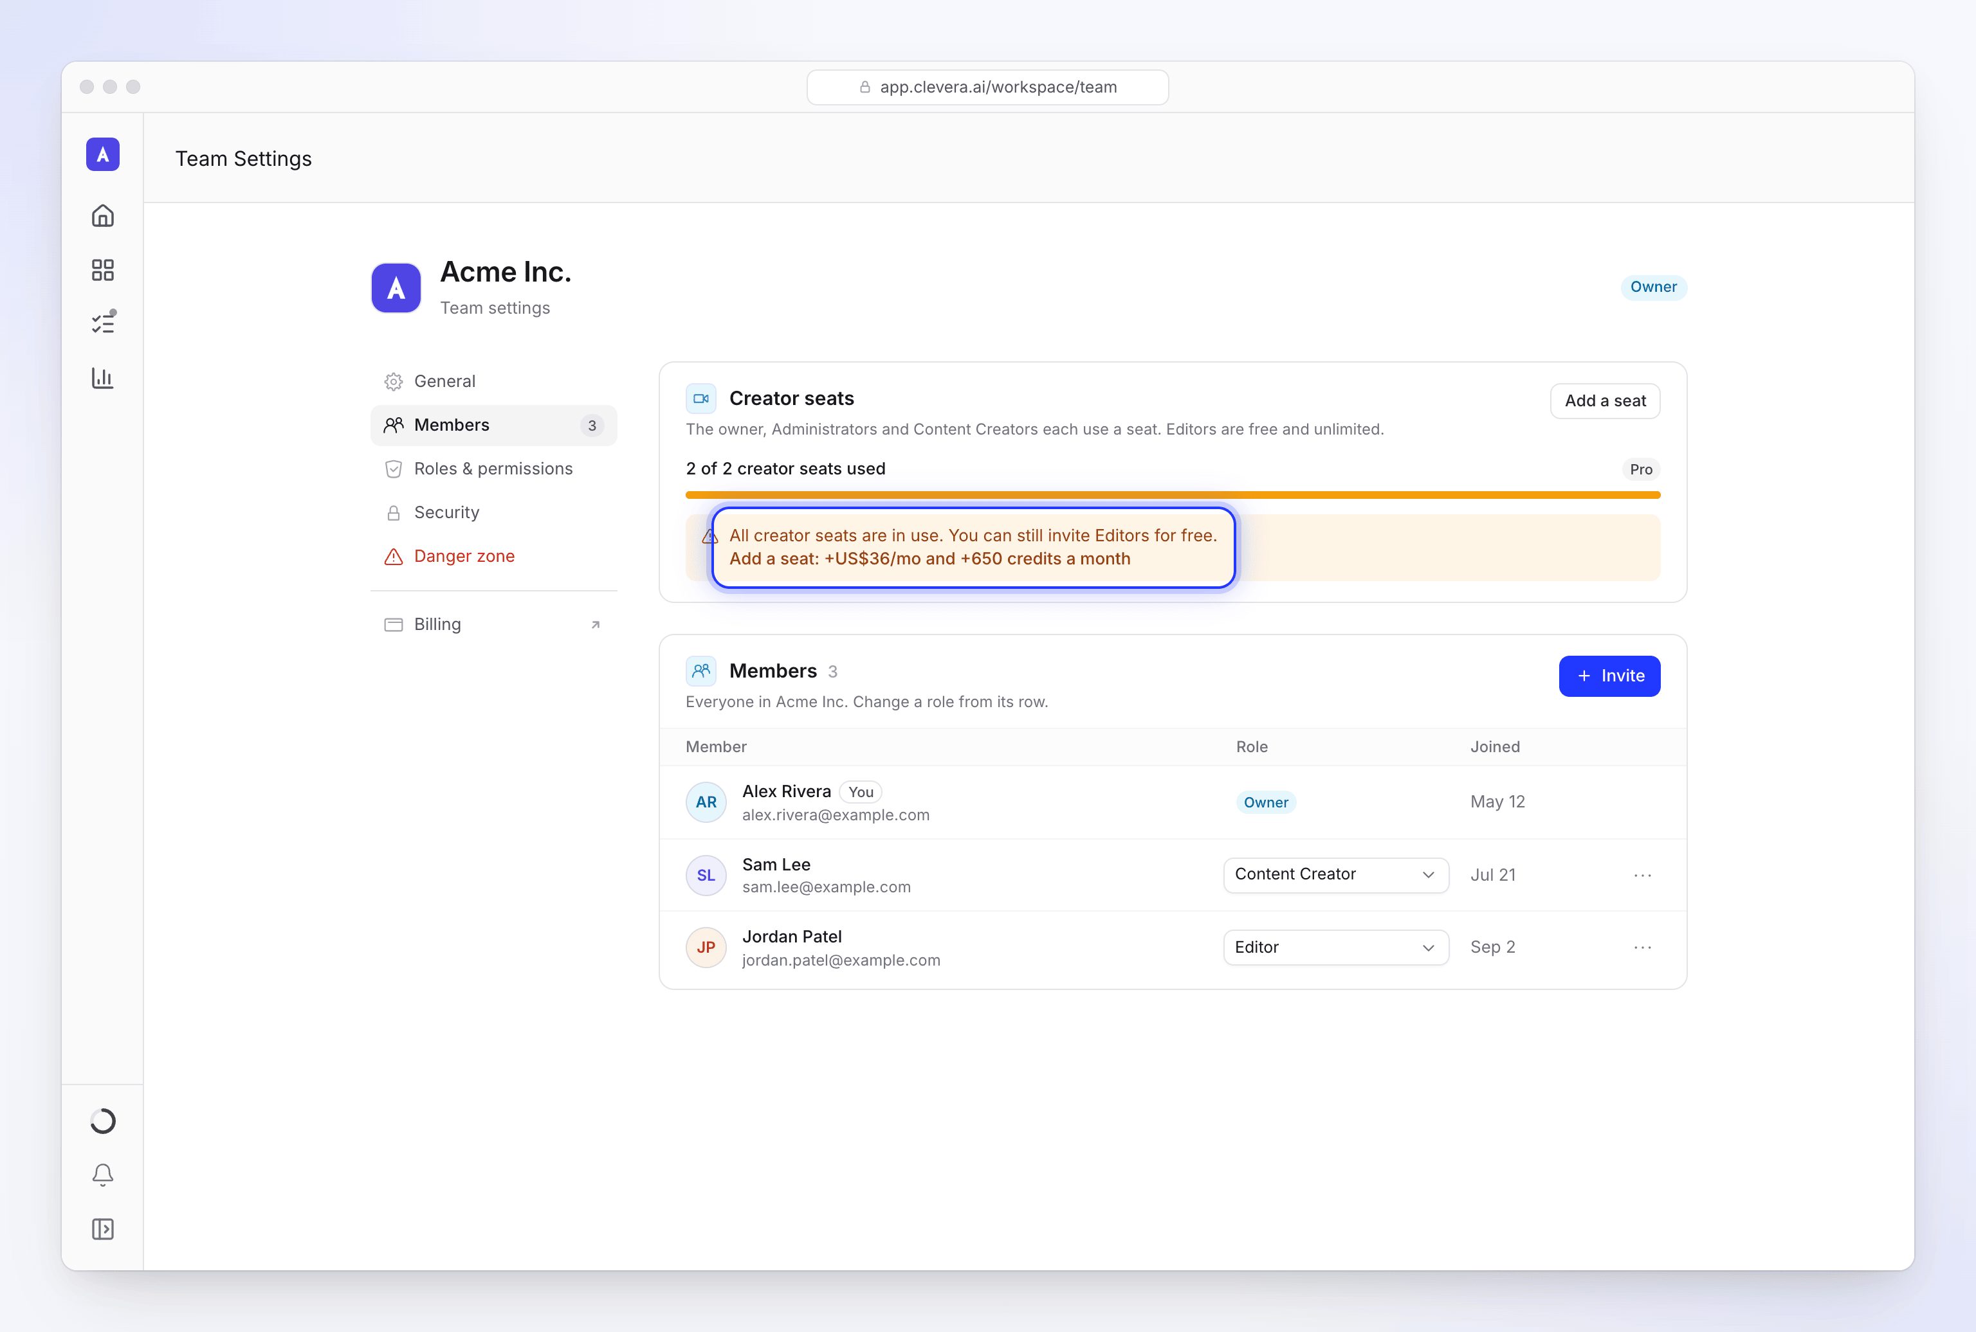1976x1332 pixels.
Task: Open the Danger zone section
Action: [x=494, y=557]
